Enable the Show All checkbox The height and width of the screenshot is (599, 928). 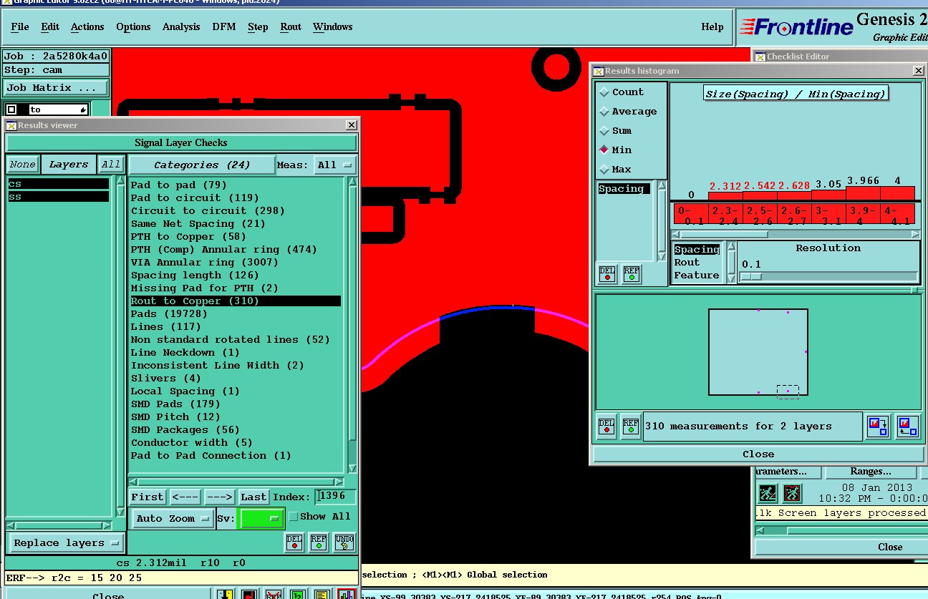(293, 517)
